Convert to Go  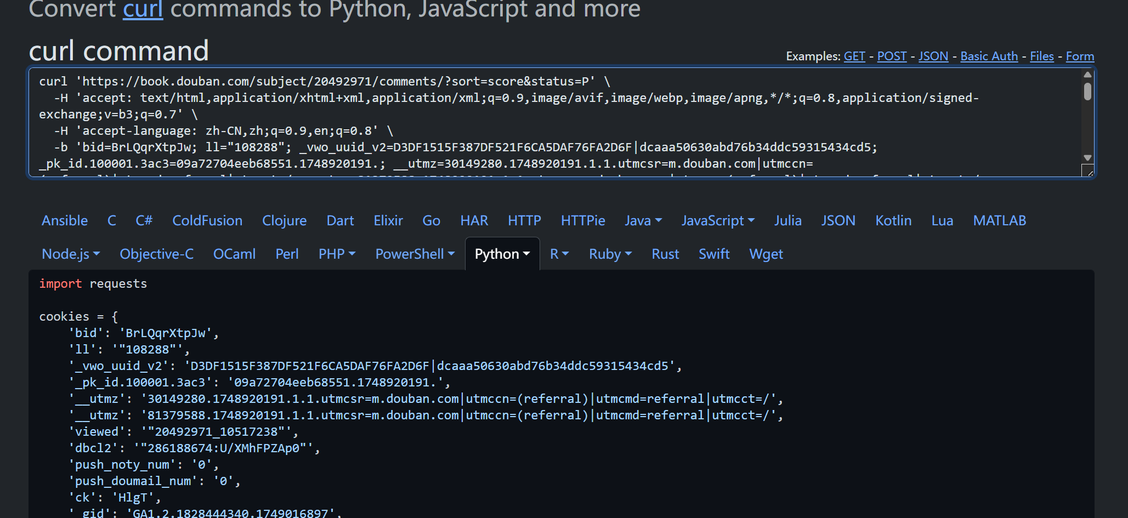point(431,220)
